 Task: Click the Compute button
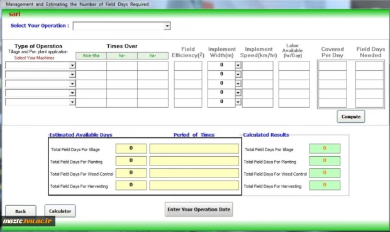(351, 117)
